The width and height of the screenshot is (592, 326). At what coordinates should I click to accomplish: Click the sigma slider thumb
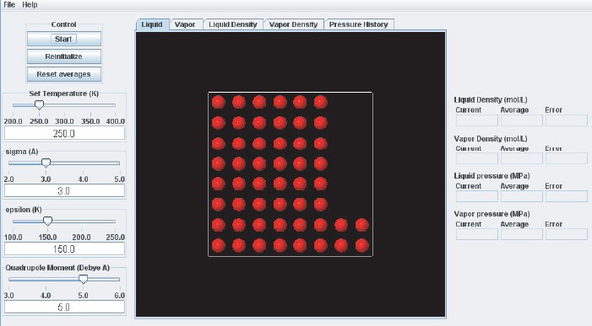pyautogui.click(x=46, y=163)
